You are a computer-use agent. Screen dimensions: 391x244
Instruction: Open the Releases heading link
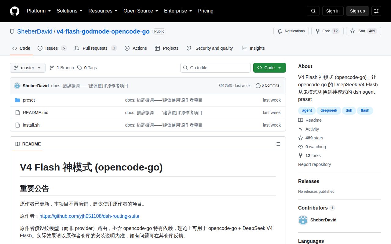309,181
